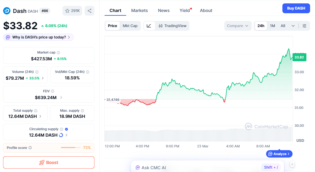Show Volume (24h) info icon
Image resolution: width=315 pixels, height=172 pixels.
click(37, 72)
